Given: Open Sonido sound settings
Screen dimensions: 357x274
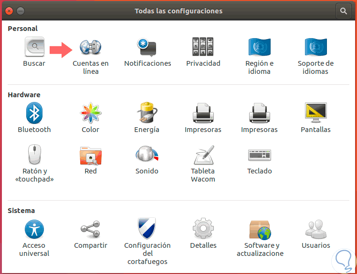Looking at the screenshot, I should point(147,155).
